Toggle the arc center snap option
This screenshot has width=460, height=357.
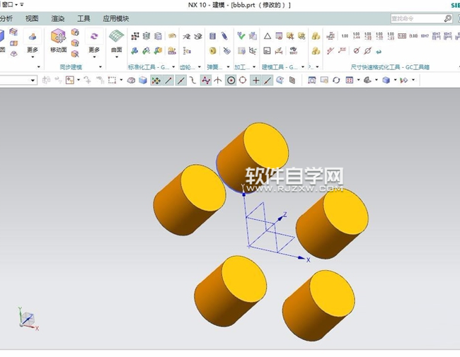point(231,80)
